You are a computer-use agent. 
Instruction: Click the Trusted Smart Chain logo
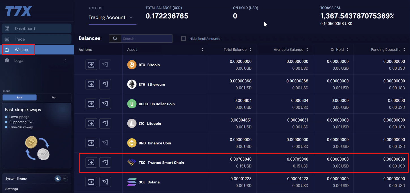[x=132, y=162]
